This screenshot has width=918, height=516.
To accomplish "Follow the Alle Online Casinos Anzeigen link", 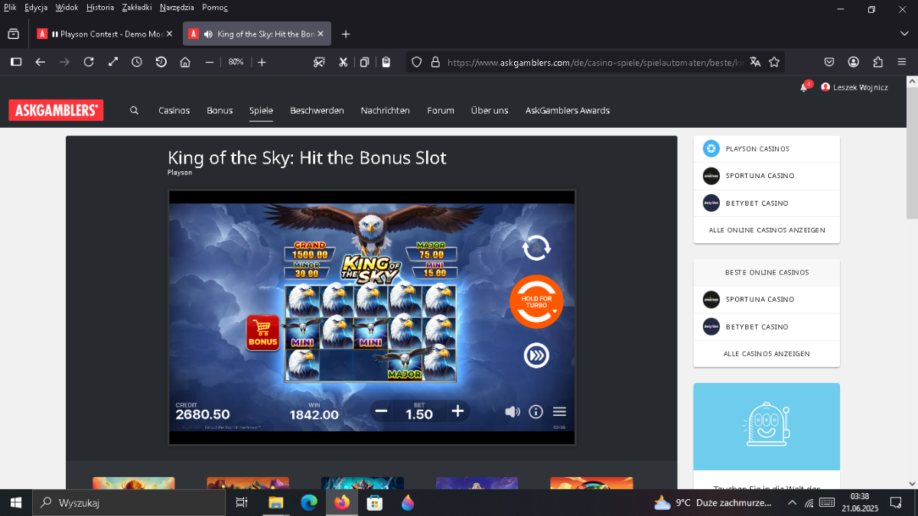I will (767, 230).
